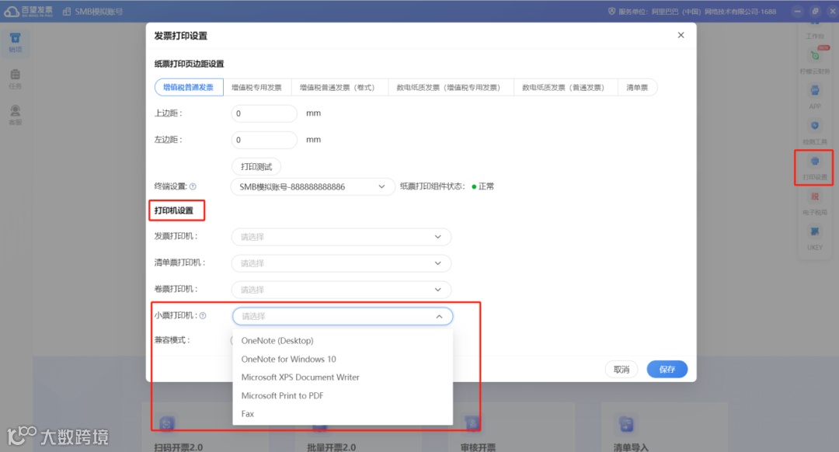Click the 正常 status text
Viewport: 839px width, 452px height.
coord(486,186)
